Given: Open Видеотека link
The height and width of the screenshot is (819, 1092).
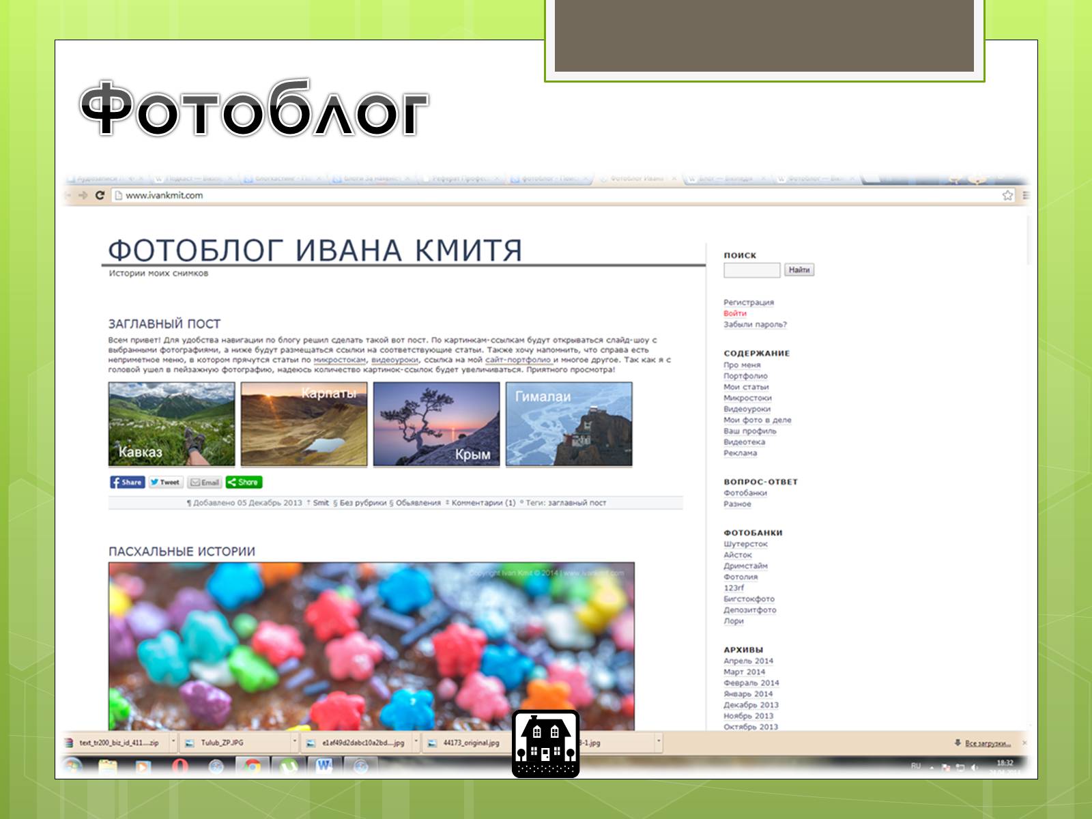Looking at the screenshot, I should [744, 442].
